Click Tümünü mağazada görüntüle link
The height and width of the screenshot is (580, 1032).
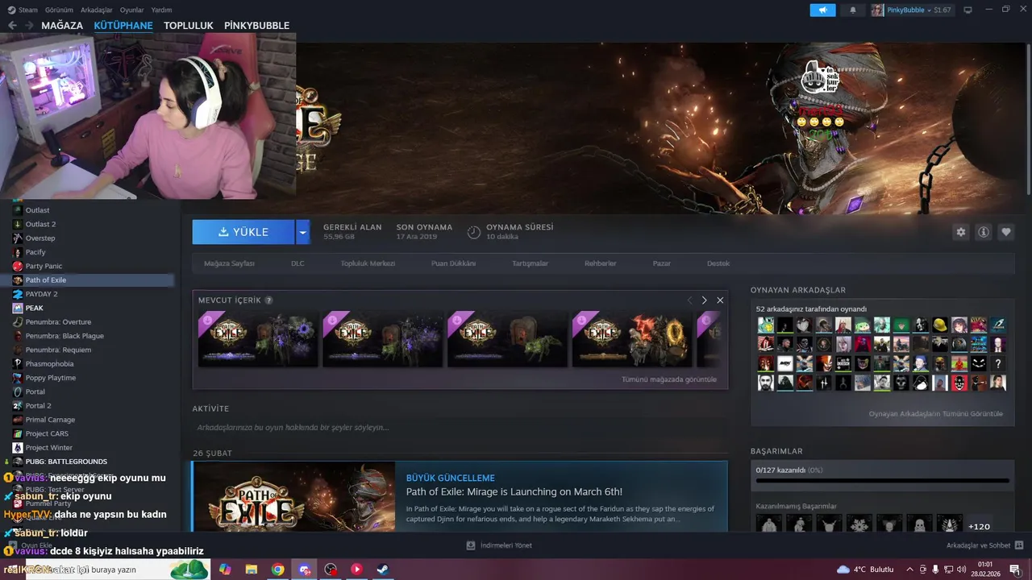click(668, 379)
